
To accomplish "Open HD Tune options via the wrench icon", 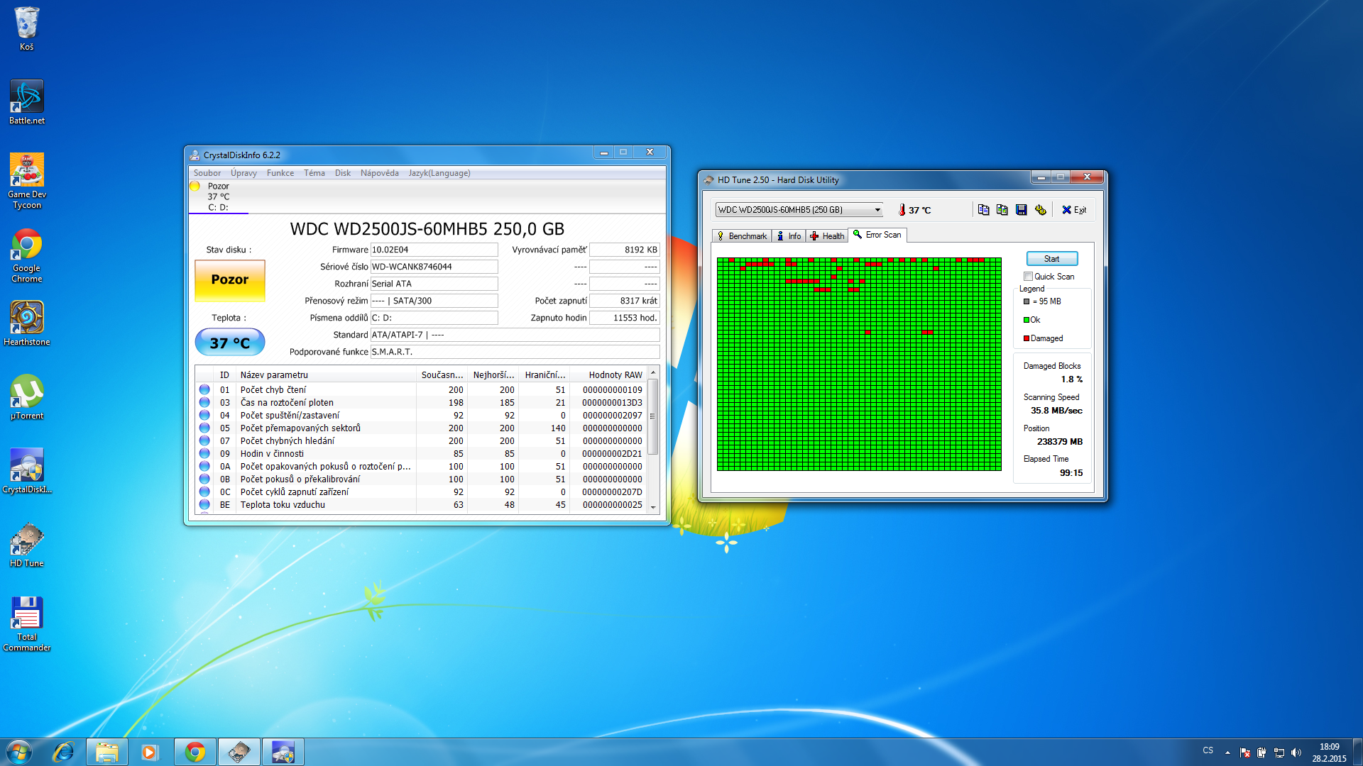I will pos(1040,210).
